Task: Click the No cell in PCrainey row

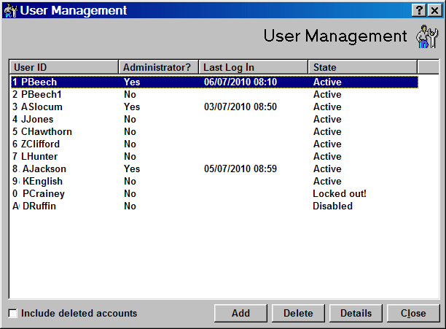Action: pos(130,193)
